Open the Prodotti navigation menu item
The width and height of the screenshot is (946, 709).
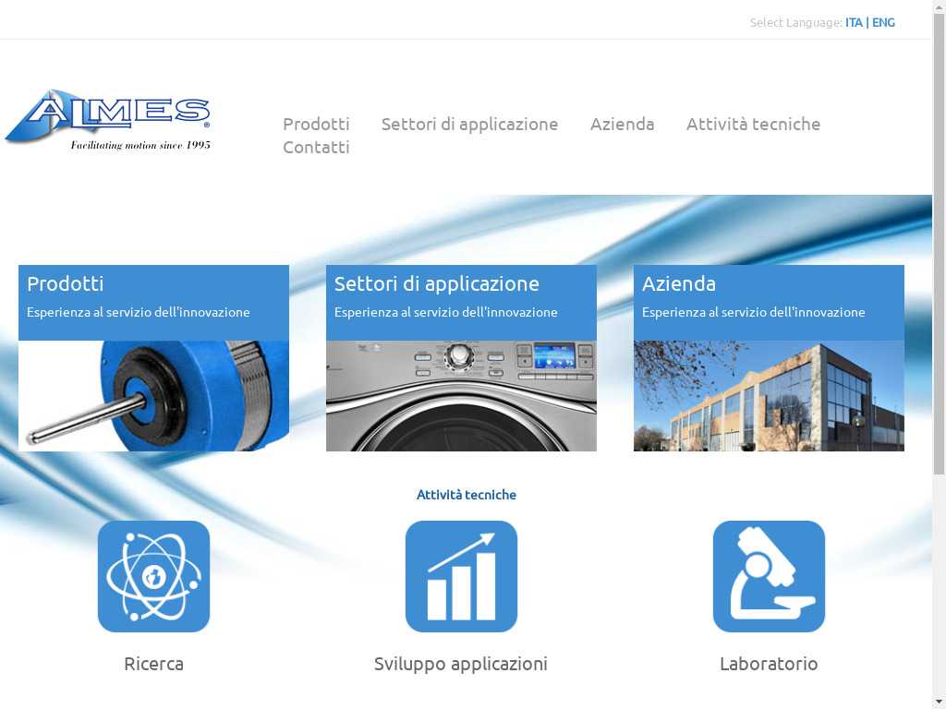[316, 124]
